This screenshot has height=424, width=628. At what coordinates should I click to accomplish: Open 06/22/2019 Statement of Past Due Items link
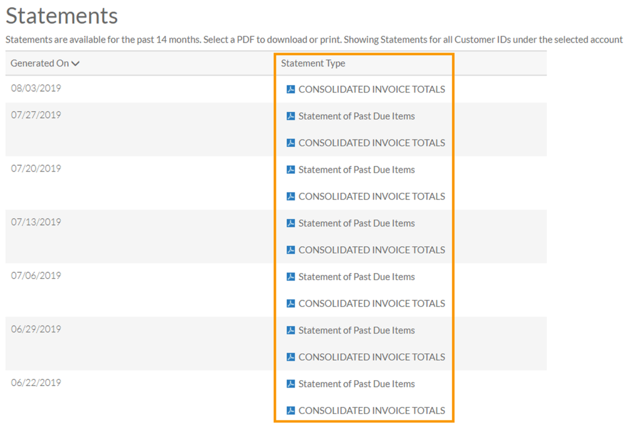(356, 384)
